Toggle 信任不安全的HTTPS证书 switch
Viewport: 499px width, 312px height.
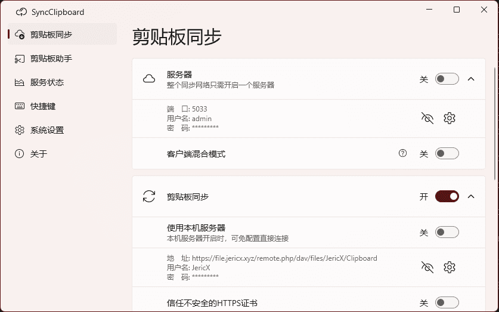(x=447, y=302)
